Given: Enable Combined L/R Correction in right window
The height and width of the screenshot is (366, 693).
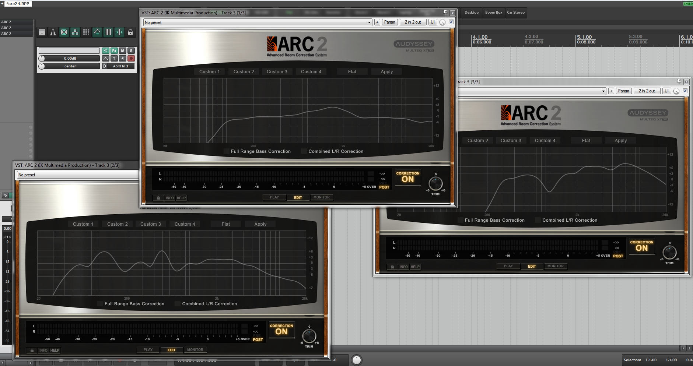Looking at the screenshot, I should 538,220.
